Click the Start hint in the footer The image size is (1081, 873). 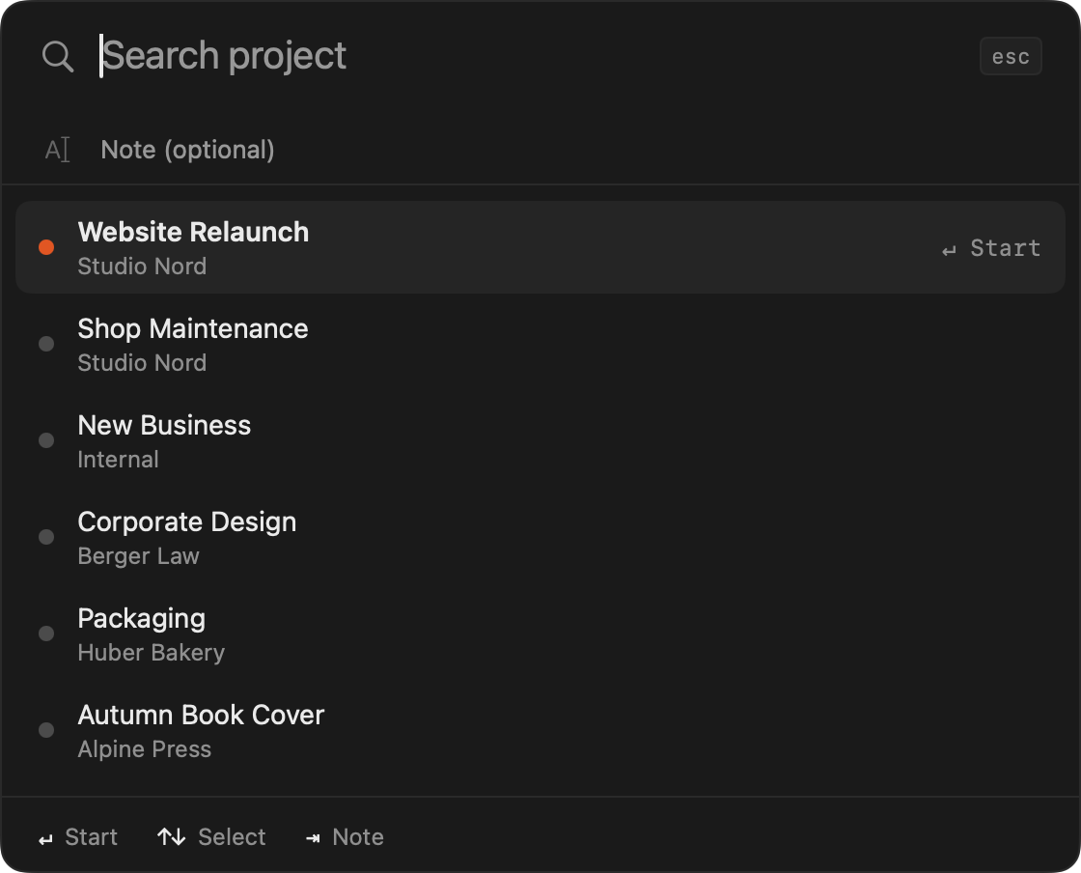(78, 837)
